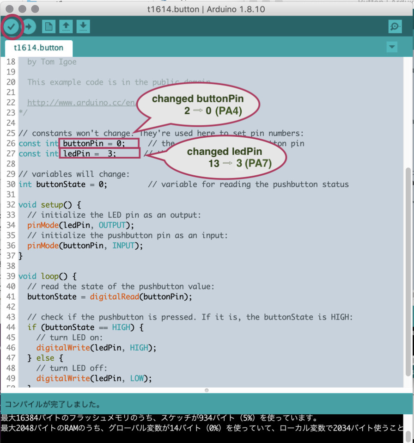Click 'if (buttonState == HIGH) {' line
414x443 pixels.
pos(85,327)
